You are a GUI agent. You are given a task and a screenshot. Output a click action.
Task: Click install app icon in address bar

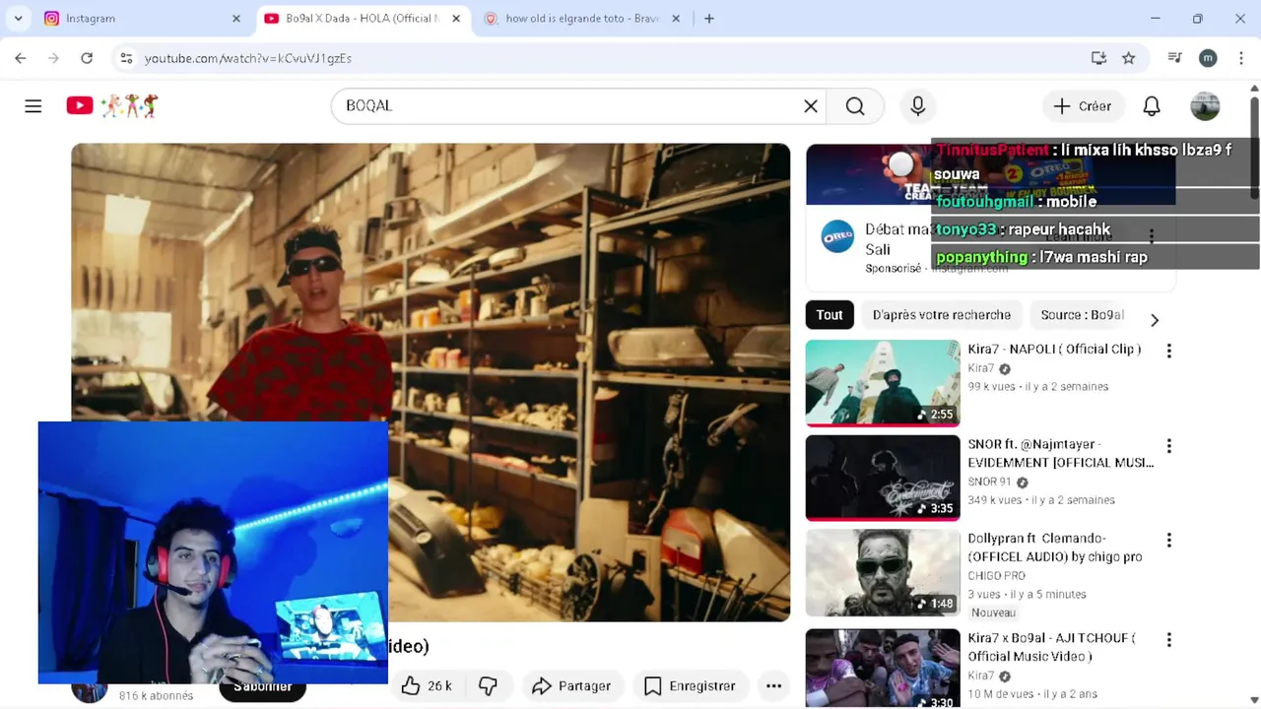point(1098,58)
